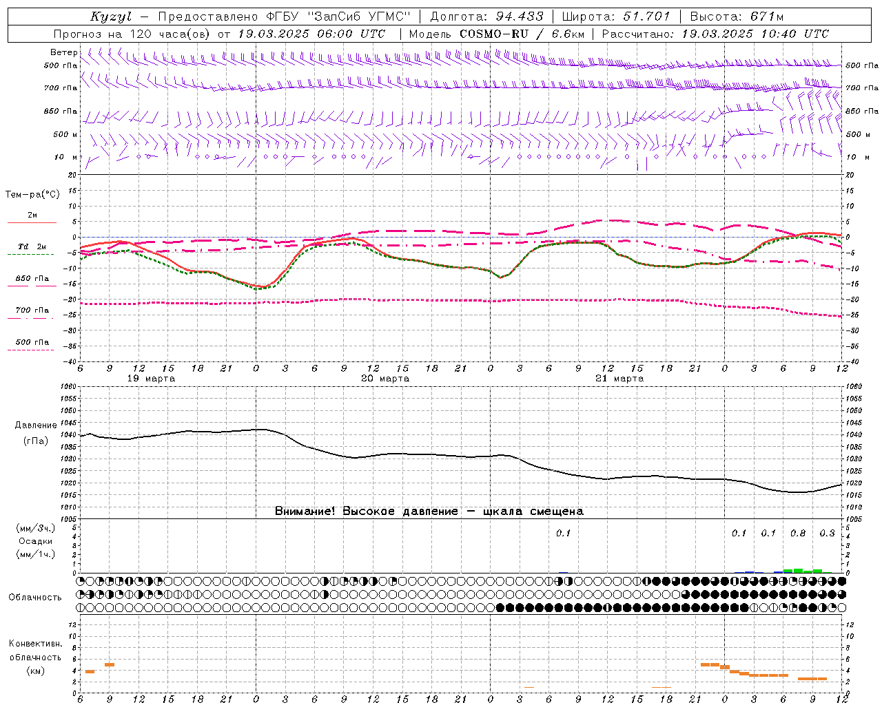Screen dimensions: 882x705
Task: Click the '21 марта' date label
Action: tap(619, 379)
